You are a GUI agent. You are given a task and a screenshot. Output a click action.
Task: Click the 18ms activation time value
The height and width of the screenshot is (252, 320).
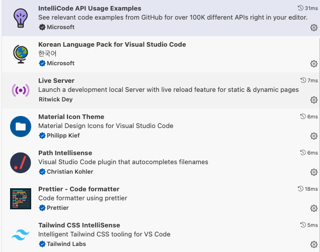click(x=311, y=189)
